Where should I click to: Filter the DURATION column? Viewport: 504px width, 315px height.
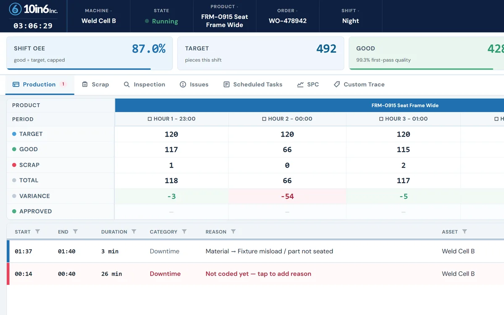click(134, 231)
